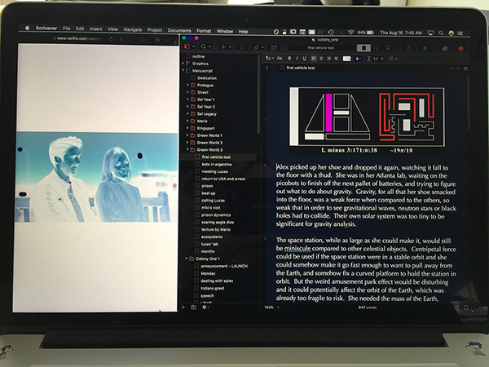Image resolution: width=489 pixels, height=367 pixels.
Task: Expand the Sal Year 1 folder
Action: click(187, 99)
